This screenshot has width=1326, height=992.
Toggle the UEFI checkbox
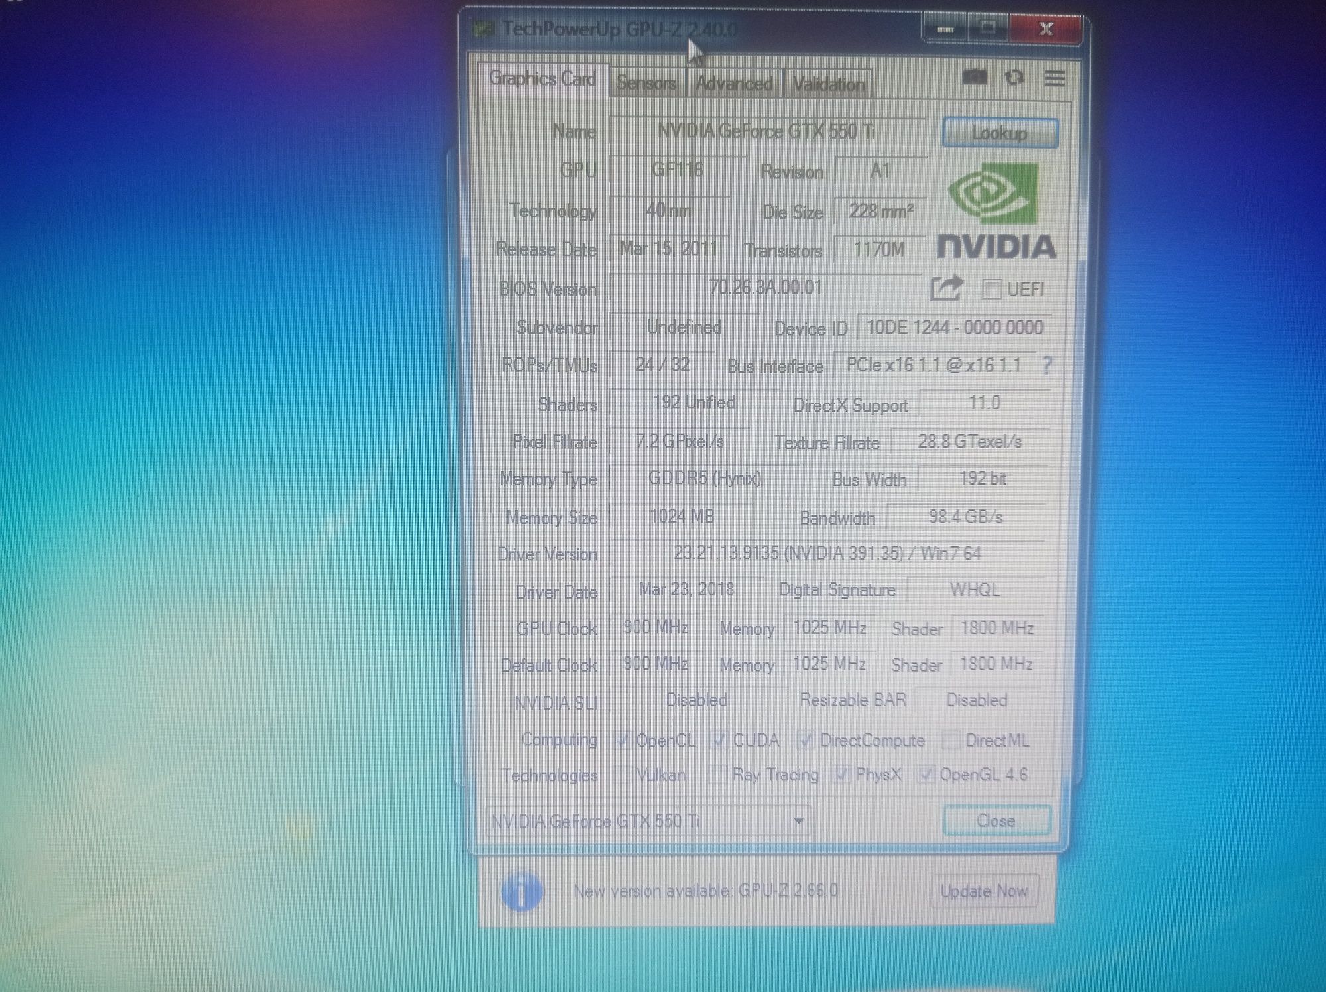[x=991, y=289]
